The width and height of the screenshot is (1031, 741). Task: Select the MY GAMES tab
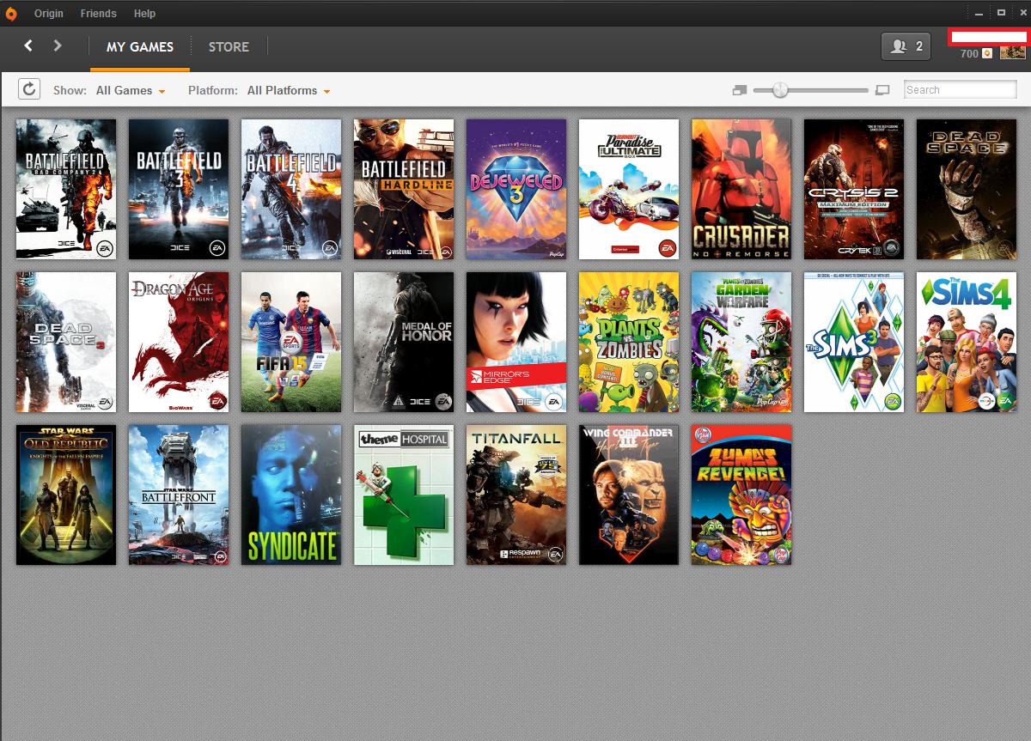(140, 46)
